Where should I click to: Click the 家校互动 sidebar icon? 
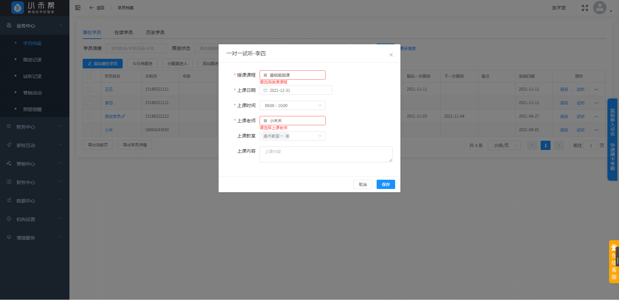pyautogui.click(x=9, y=145)
